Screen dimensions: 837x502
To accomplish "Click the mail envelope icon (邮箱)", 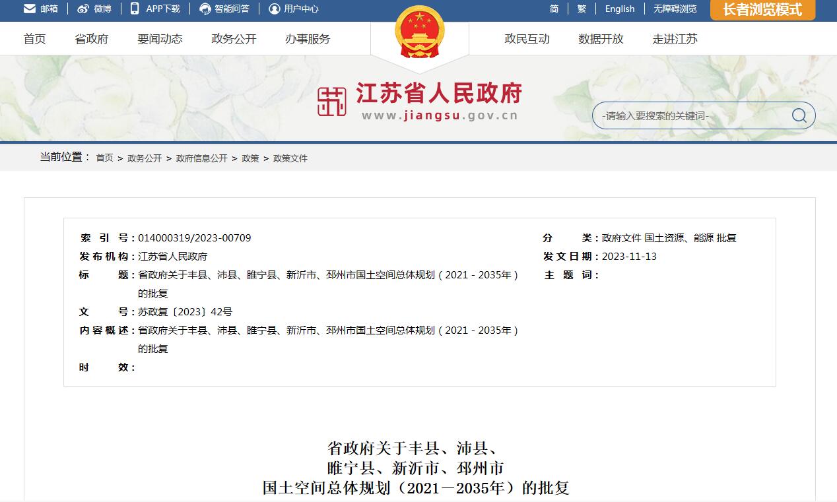I will pyautogui.click(x=30, y=9).
